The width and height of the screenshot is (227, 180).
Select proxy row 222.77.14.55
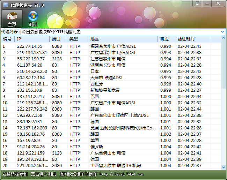pyautogui.click(x=30, y=46)
